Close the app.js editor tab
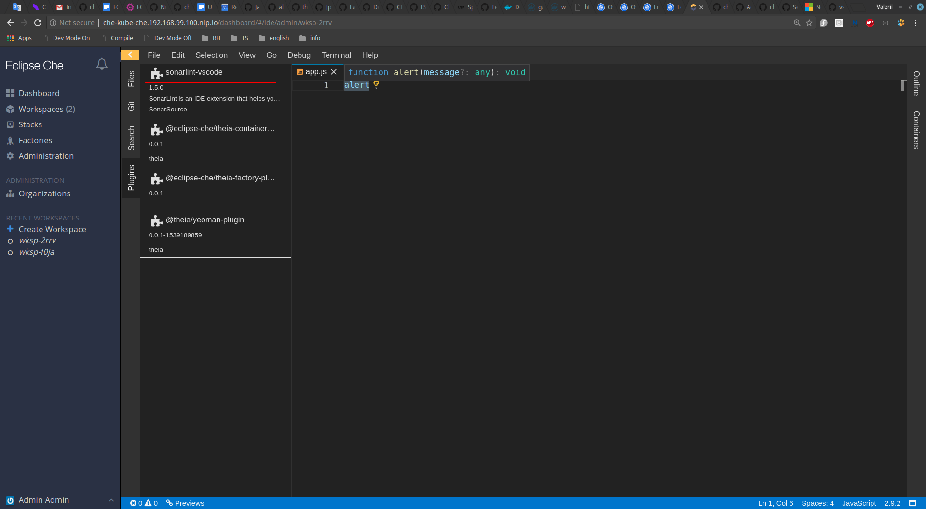This screenshot has width=926, height=509. pyautogui.click(x=334, y=71)
